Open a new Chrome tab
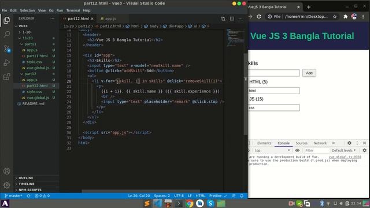Viewport: 370px width, 208px height. [x=309, y=7]
